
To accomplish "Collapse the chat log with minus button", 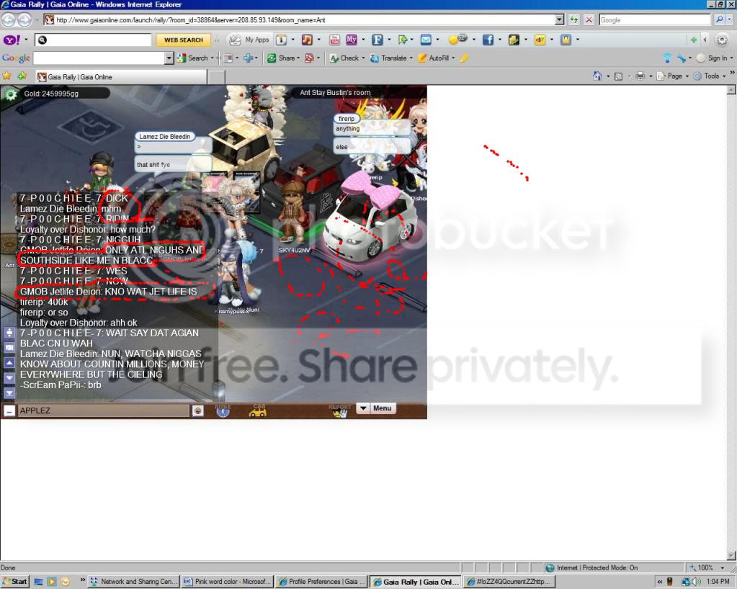I will point(9,411).
